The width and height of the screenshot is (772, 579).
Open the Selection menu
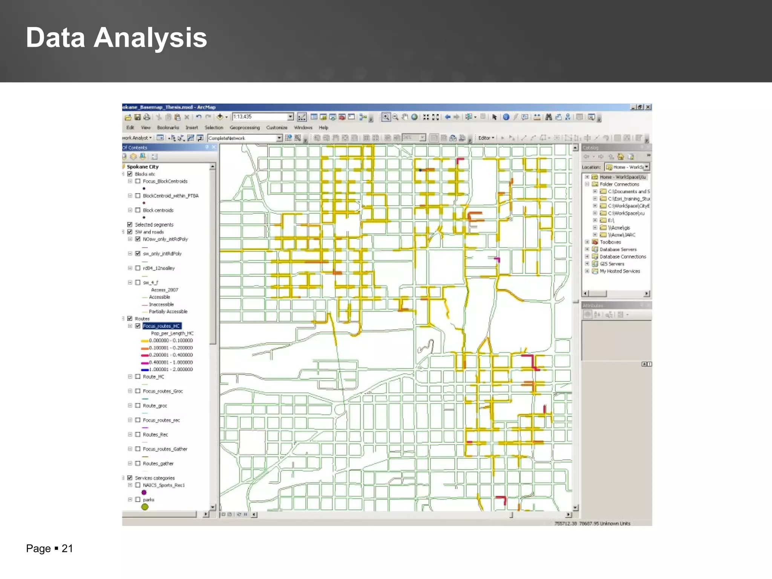(214, 128)
